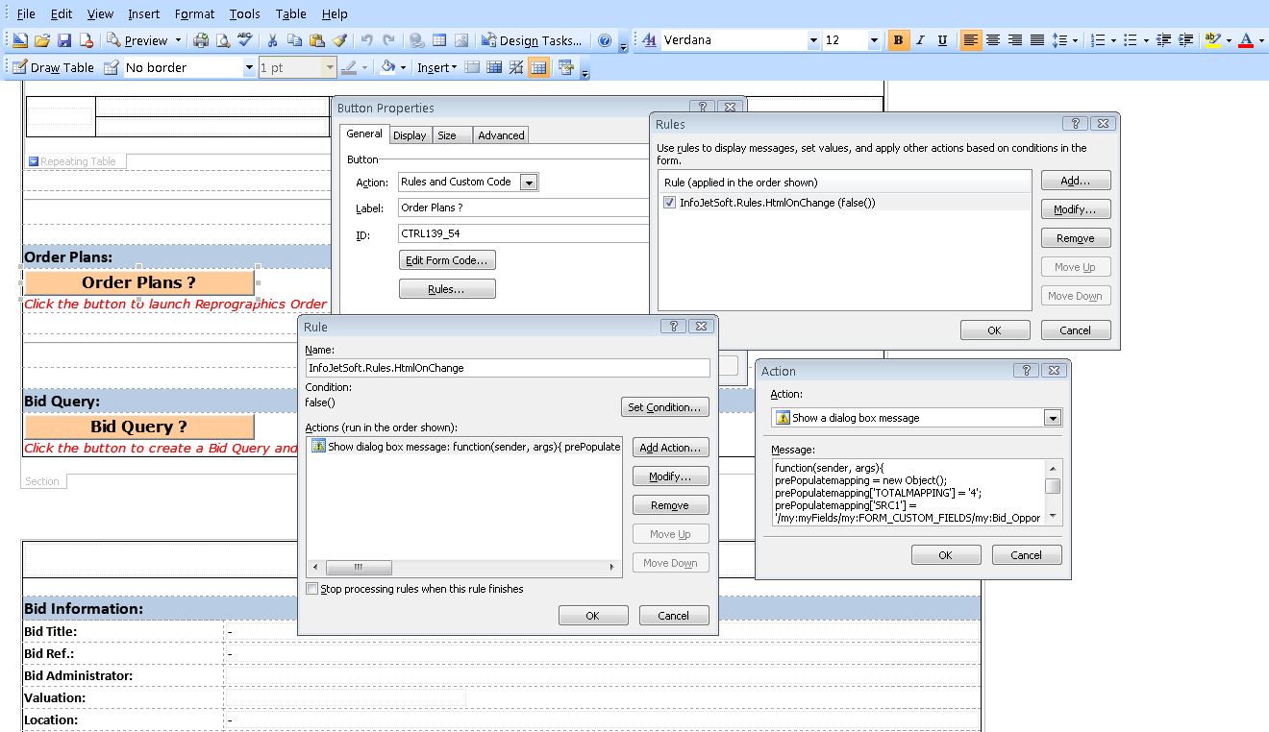Toggle italic formatting
The image size is (1269, 732).
coord(920,40)
